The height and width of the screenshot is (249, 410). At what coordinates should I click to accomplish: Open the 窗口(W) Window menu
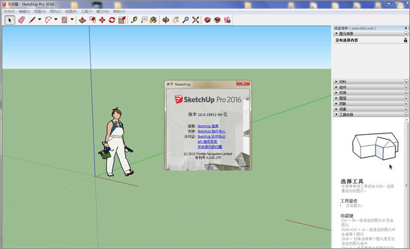click(103, 12)
